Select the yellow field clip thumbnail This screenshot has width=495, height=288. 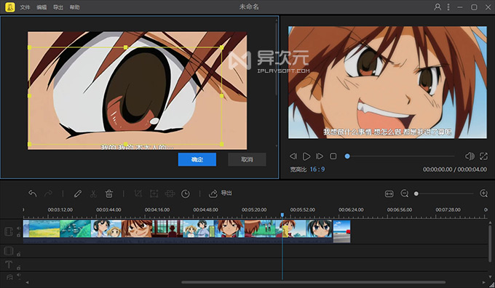tap(44, 228)
